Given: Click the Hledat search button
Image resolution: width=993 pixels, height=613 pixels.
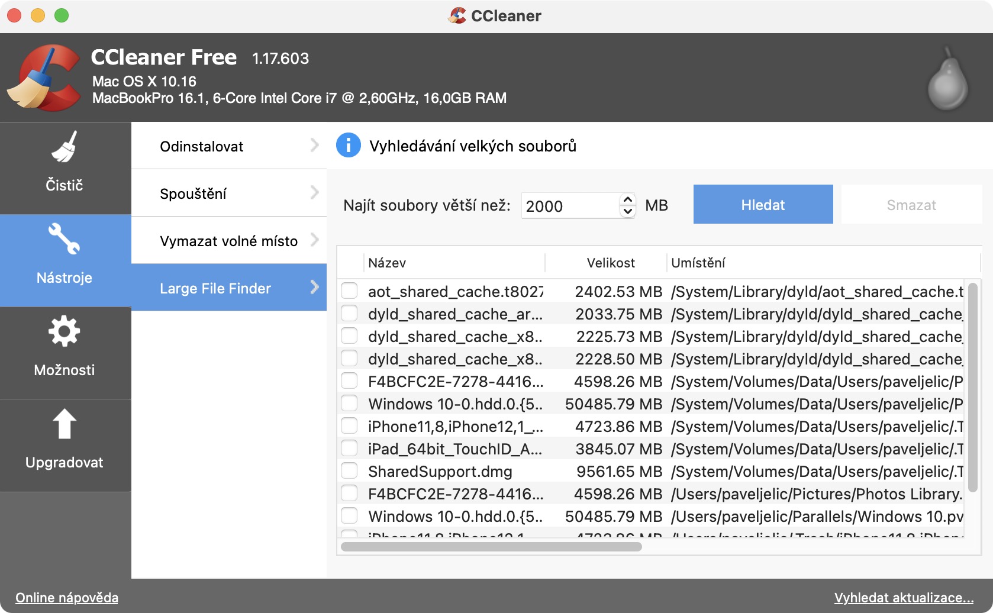Looking at the screenshot, I should coord(763,204).
